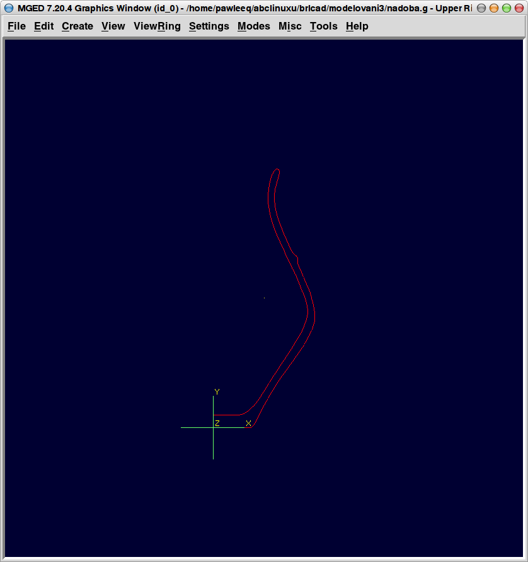The width and height of the screenshot is (528, 562).
Task: Show the ViewRing menu
Action: (x=157, y=26)
